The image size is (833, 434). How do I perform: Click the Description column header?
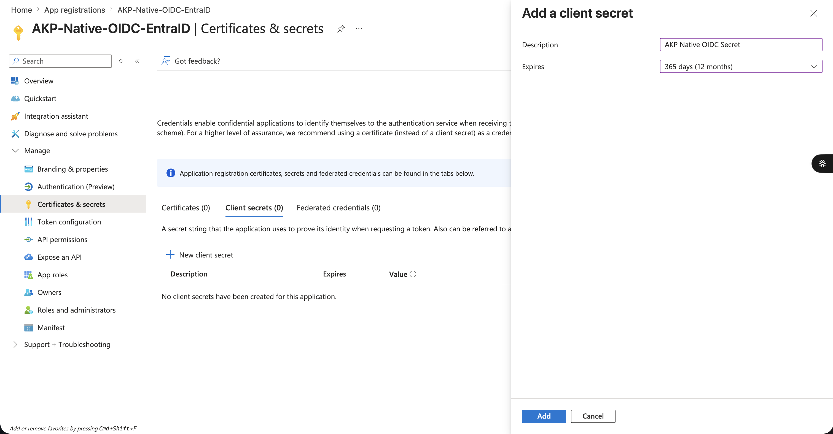[189, 274]
